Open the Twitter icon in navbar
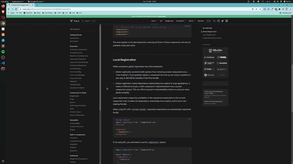This screenshot has width=293, height=164. click(222, 21)
